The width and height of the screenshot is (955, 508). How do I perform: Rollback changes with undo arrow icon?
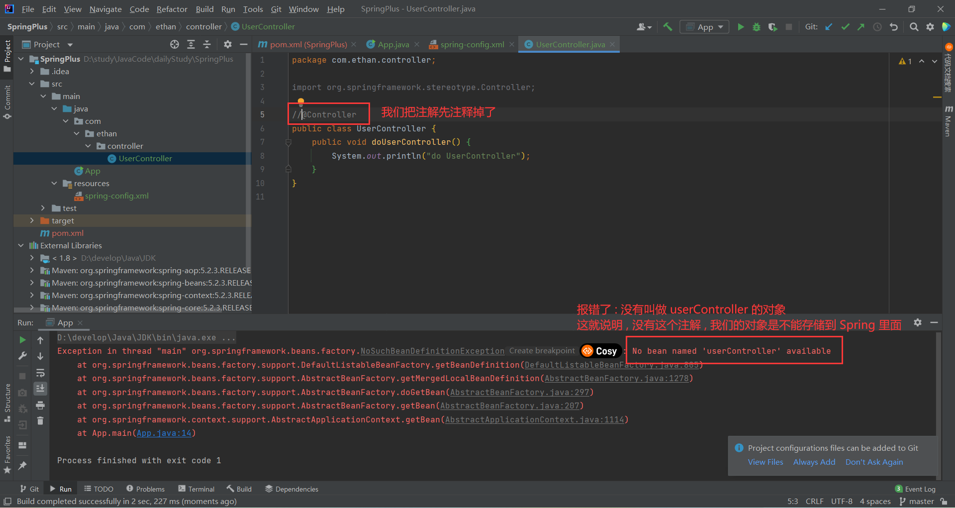894,27
